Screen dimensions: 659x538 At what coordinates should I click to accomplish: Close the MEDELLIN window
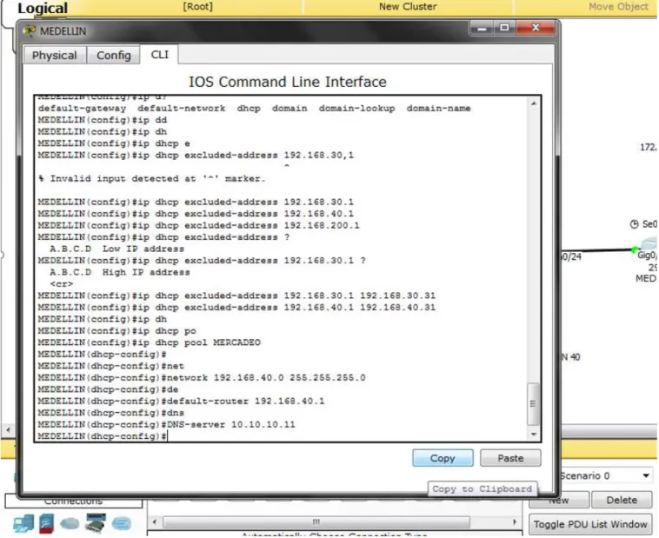536,28
